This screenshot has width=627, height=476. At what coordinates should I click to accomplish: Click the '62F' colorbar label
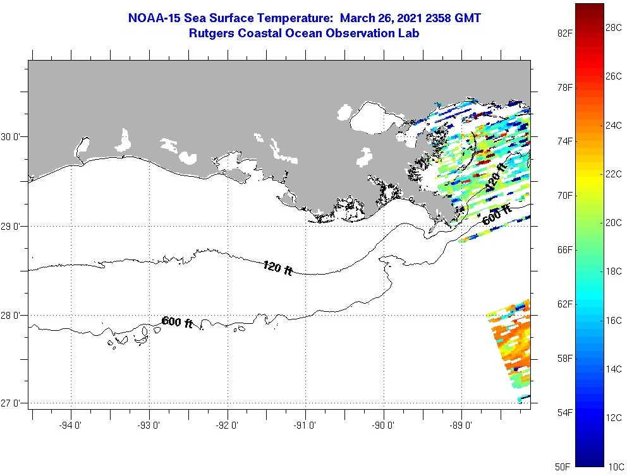(x=564, y=304)
